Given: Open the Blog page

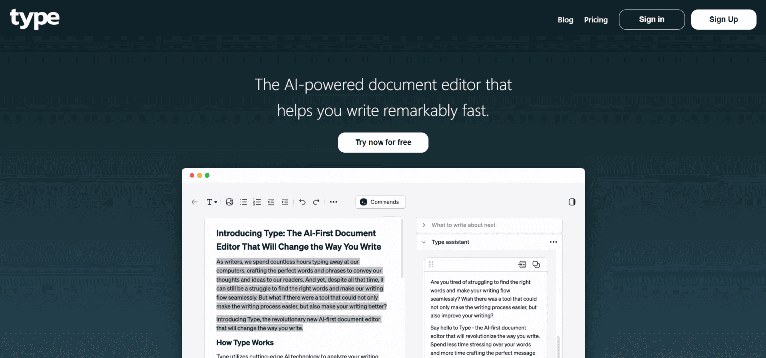Looking at the screenshot, I should click(x=565, y=20).
